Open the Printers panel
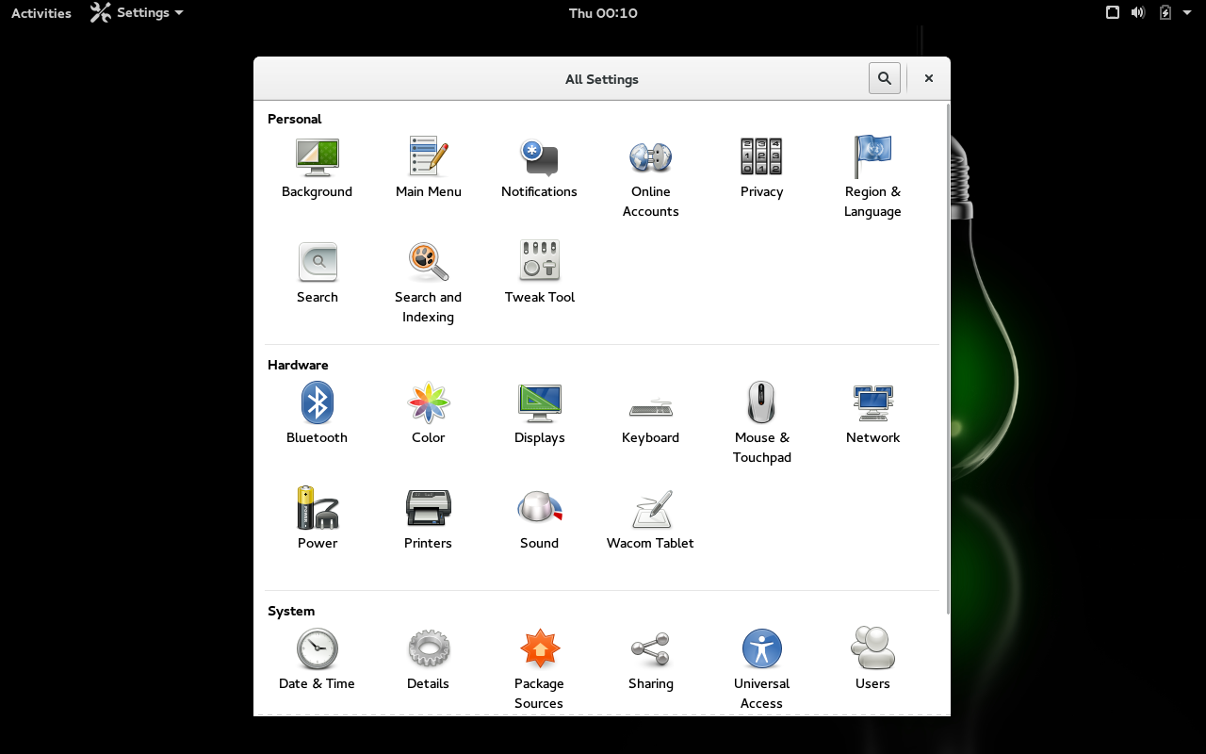The height and width of the screenshot is (754, 1206). (x=428, y=510)
